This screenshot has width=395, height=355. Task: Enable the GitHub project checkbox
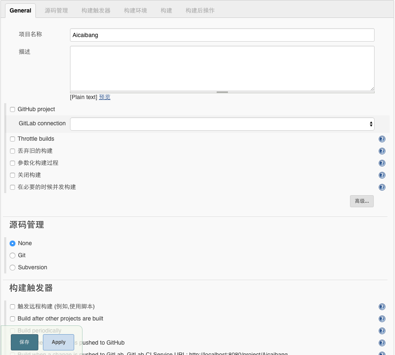click(x=12, y=109)
